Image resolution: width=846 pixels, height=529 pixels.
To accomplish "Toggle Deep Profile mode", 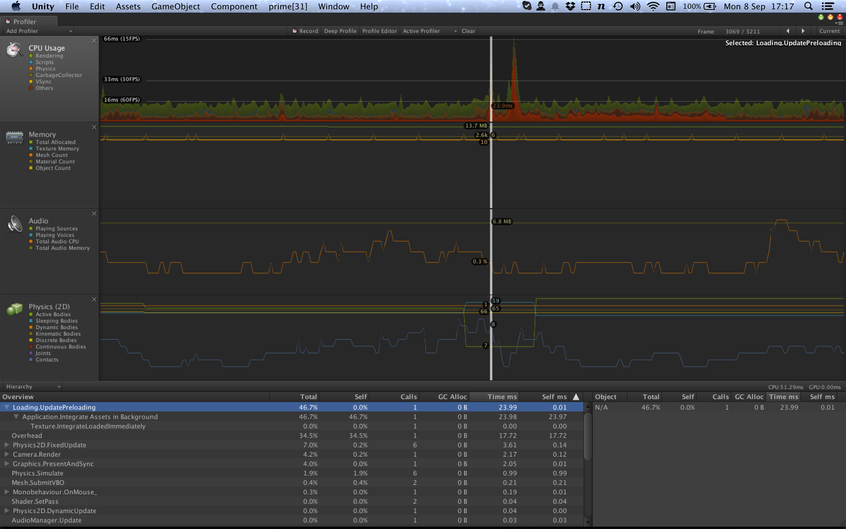I will tap(340, 31).
